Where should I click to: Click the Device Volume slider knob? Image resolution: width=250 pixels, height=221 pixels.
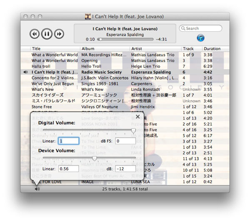(x=95, y=158)
